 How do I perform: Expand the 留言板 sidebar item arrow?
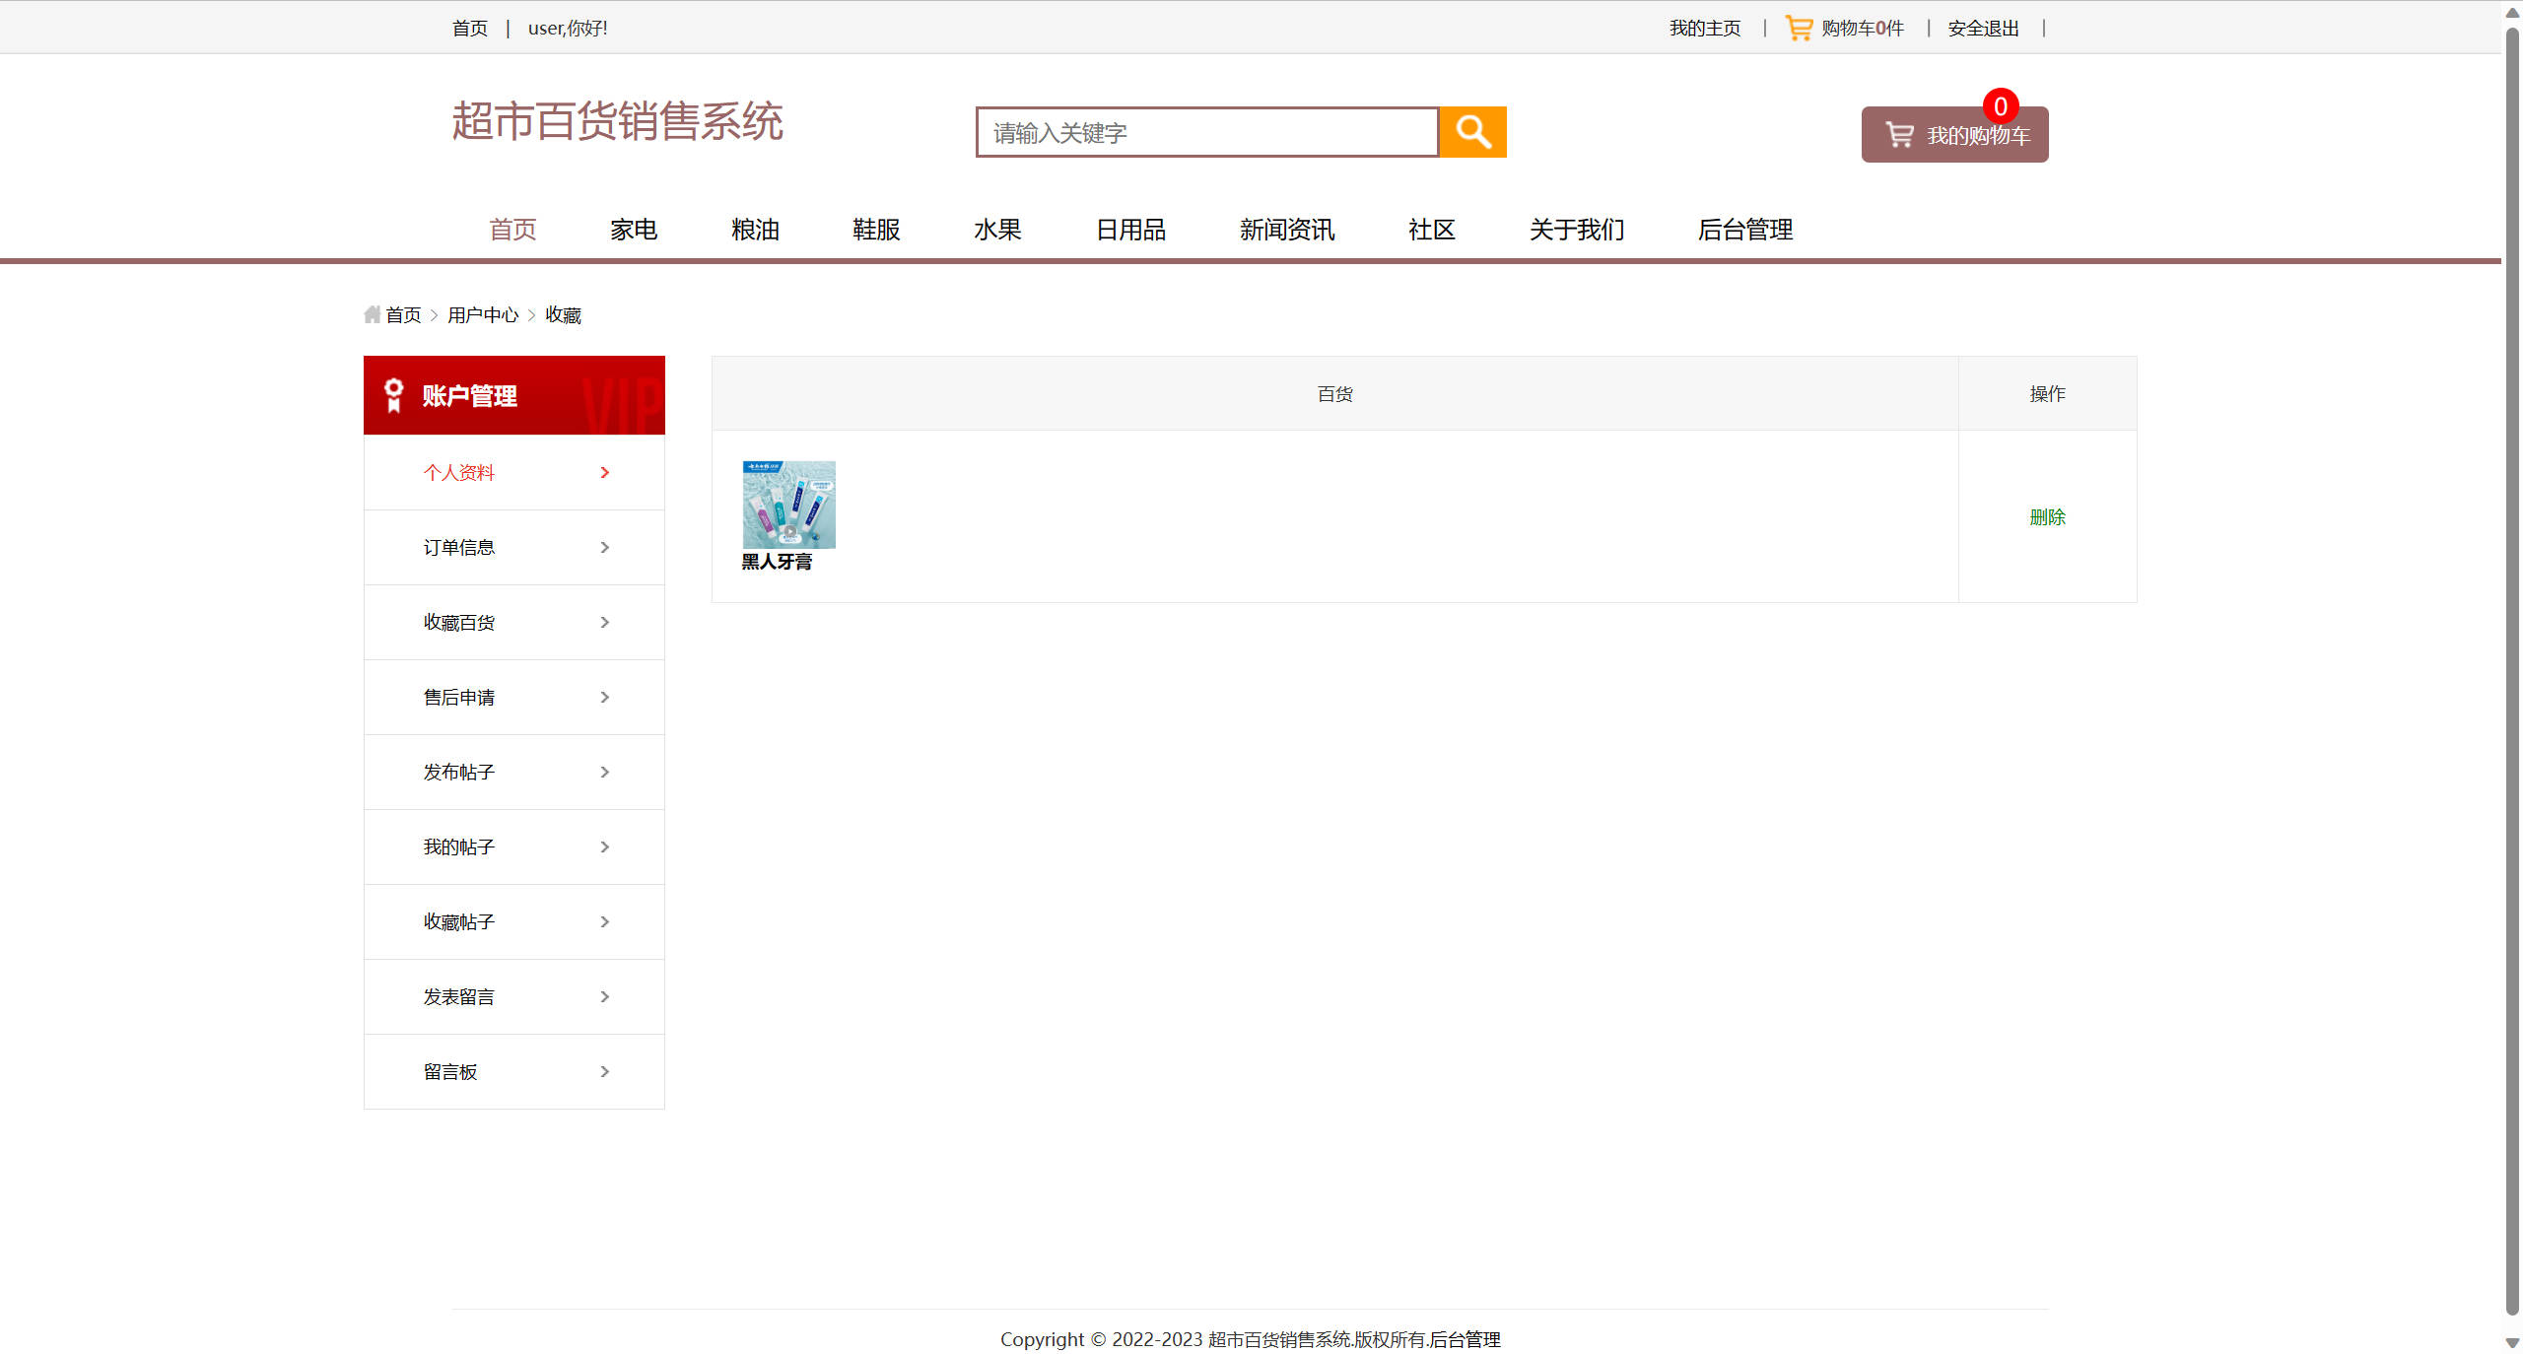604,1071
